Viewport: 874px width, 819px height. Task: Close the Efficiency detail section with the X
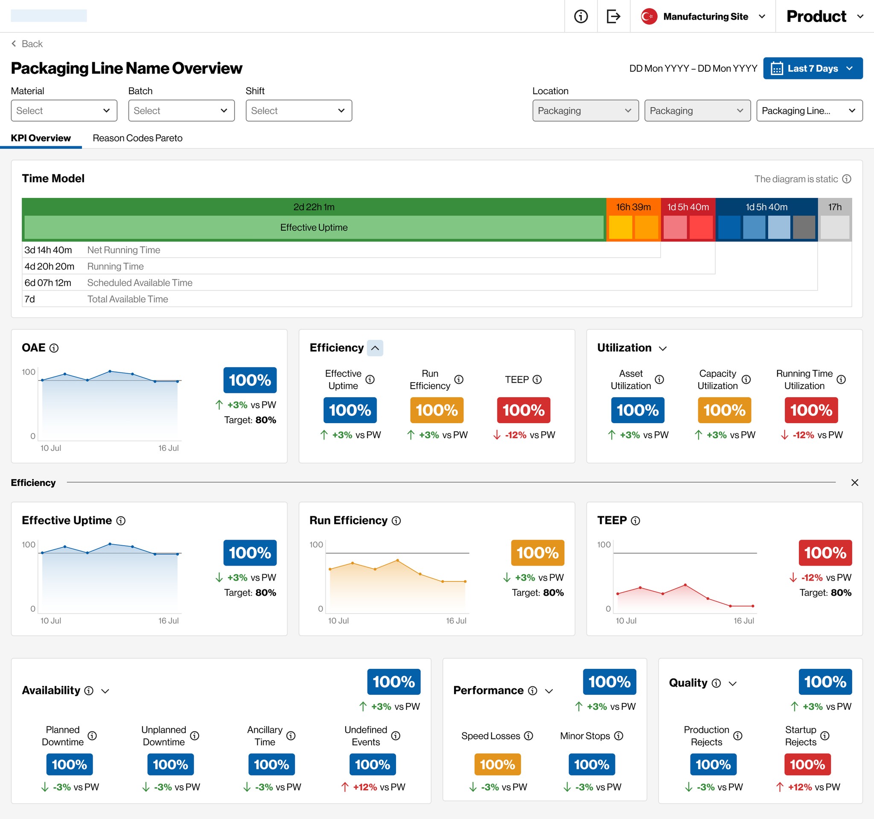click(854, 482)
